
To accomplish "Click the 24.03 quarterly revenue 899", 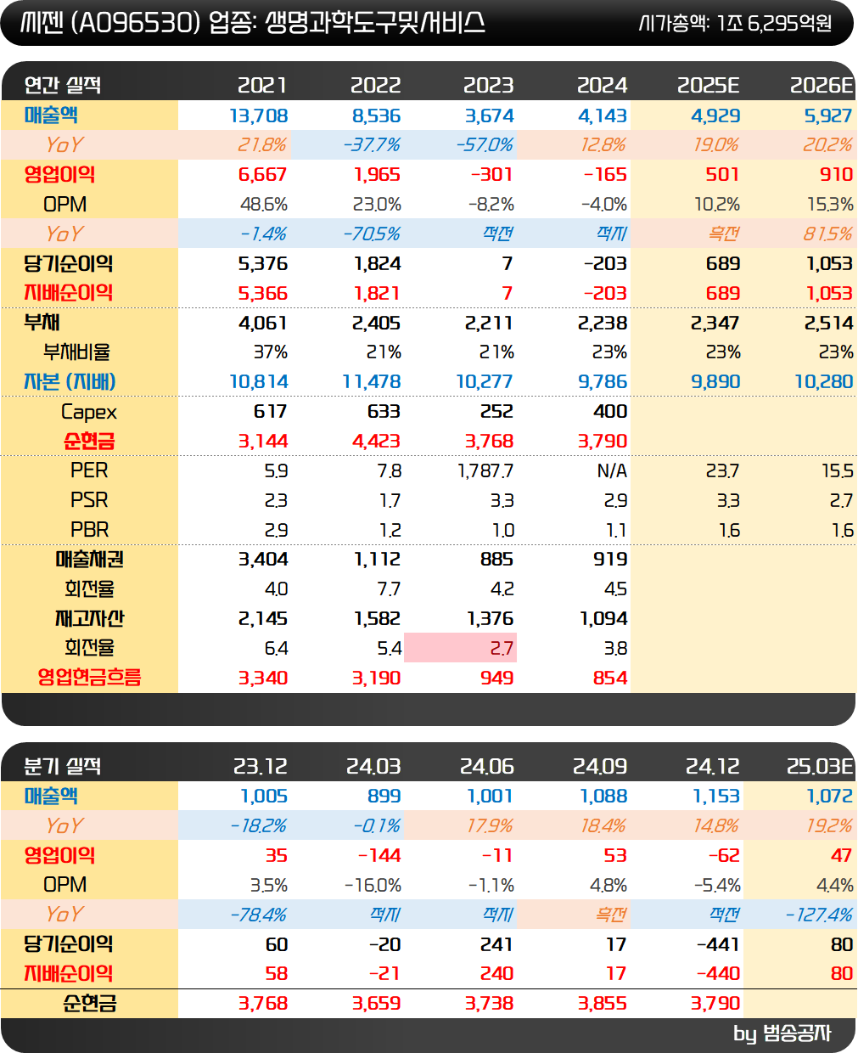I will click(x=384, y=797).
